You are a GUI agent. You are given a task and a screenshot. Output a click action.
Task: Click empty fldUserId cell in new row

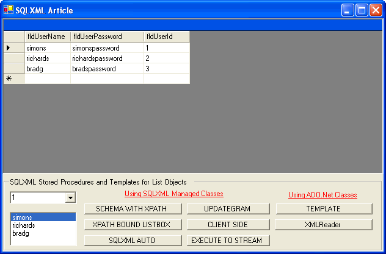(167, 79)
